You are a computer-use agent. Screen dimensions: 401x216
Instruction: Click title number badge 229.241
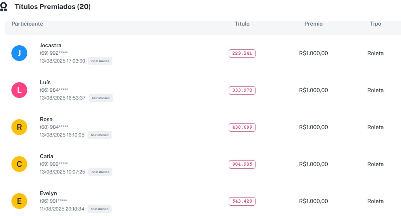[242, 54]
